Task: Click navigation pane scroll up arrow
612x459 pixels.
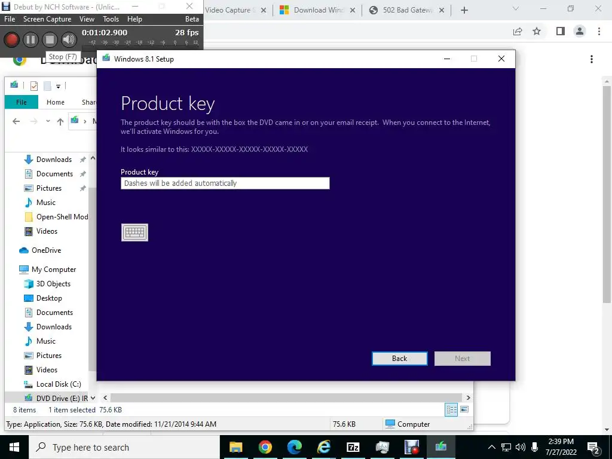Action: (93, 158)
